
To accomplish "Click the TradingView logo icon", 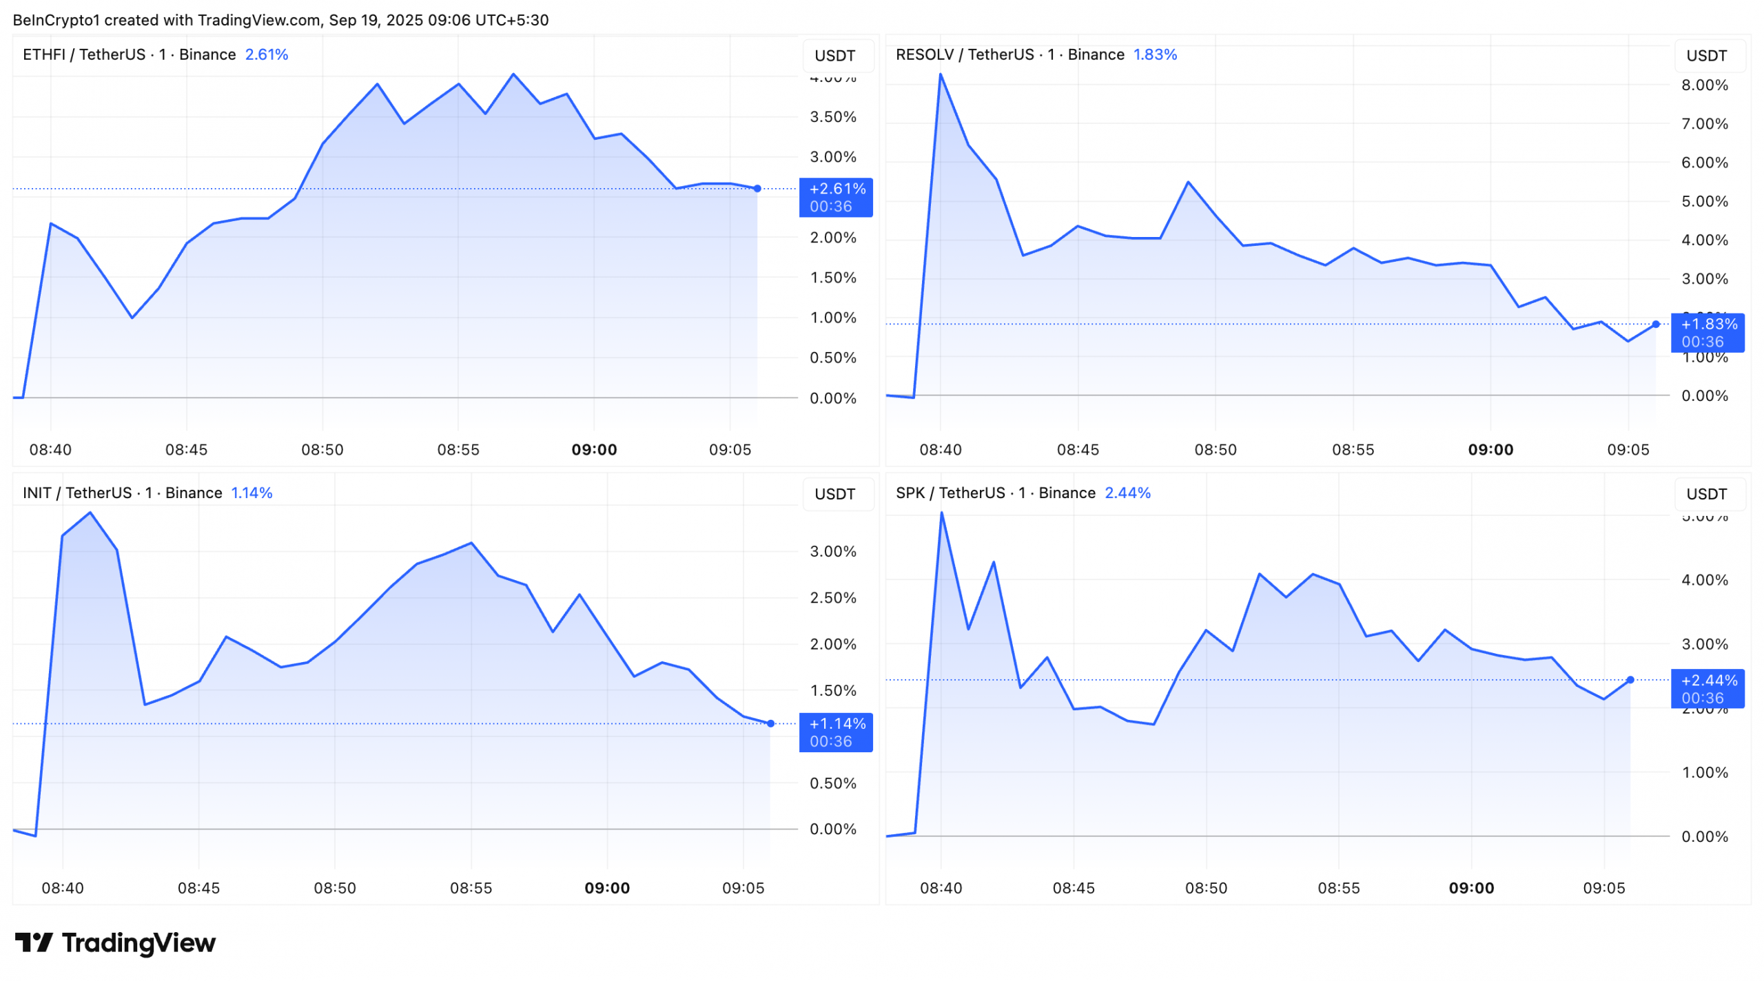I will point(33,942).
